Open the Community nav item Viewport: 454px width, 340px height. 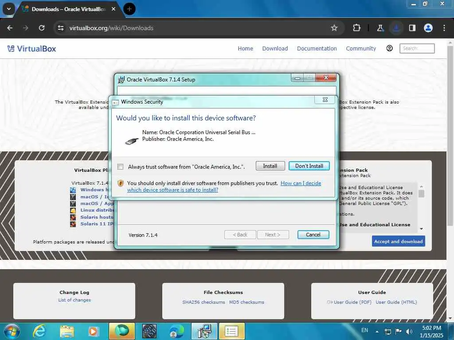pos(361,49)
